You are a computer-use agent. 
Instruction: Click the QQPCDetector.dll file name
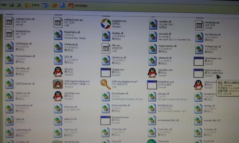[25, 84]
